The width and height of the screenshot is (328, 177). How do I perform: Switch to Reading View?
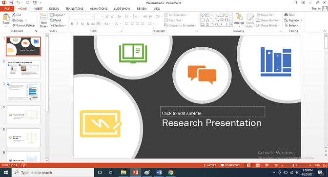[266, 165]
